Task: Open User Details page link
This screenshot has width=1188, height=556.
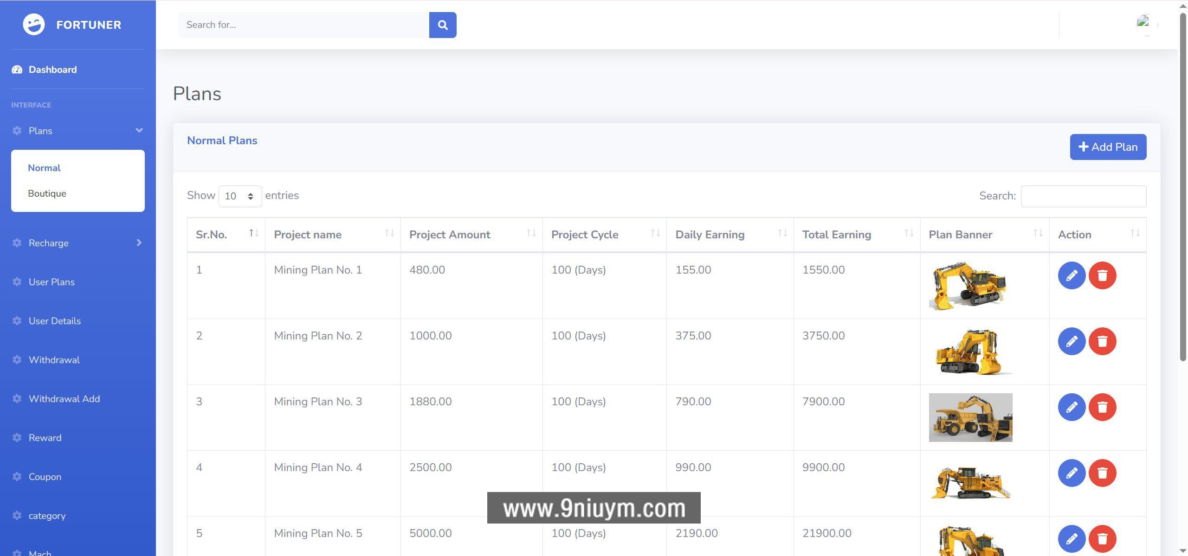Action: click(54, 321)
